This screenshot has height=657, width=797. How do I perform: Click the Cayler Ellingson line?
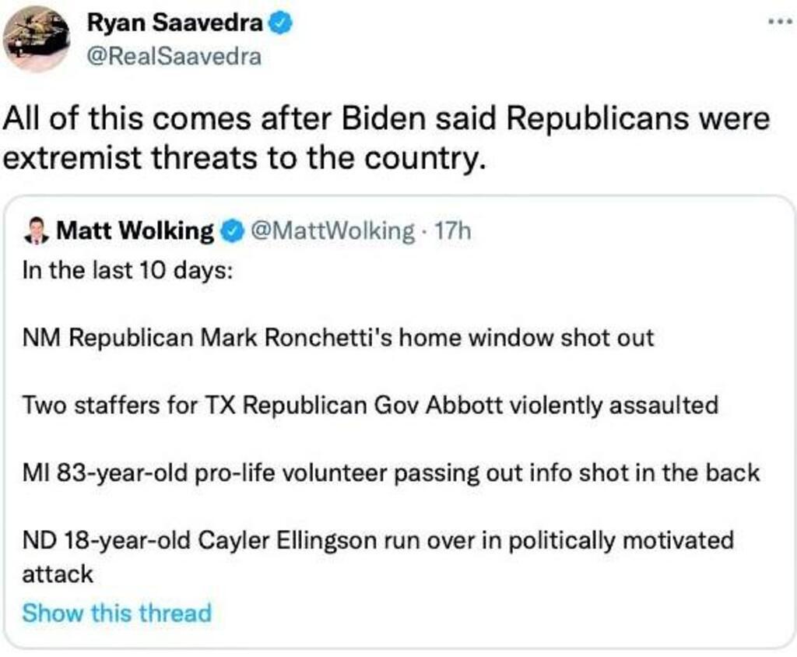[377, 540]
